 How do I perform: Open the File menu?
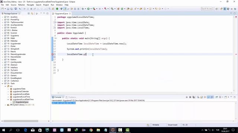(x=3, y=5)
